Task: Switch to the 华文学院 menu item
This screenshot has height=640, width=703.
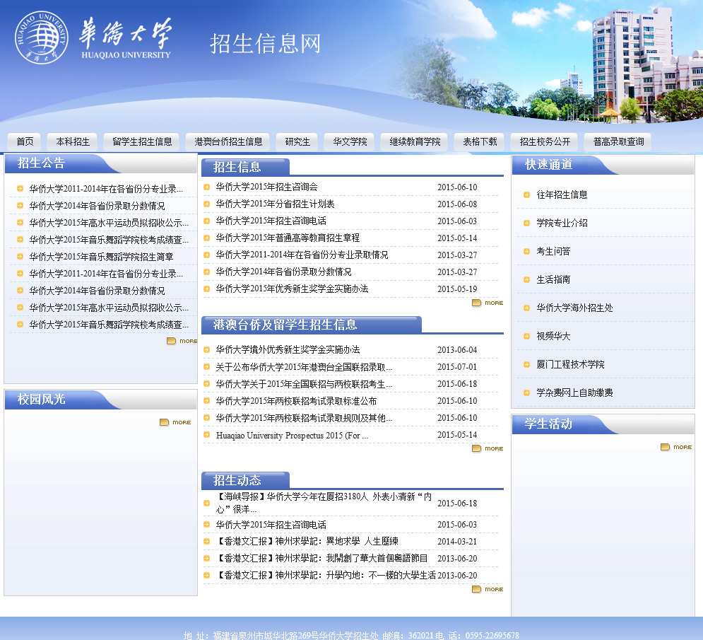Action: point(350,142)
